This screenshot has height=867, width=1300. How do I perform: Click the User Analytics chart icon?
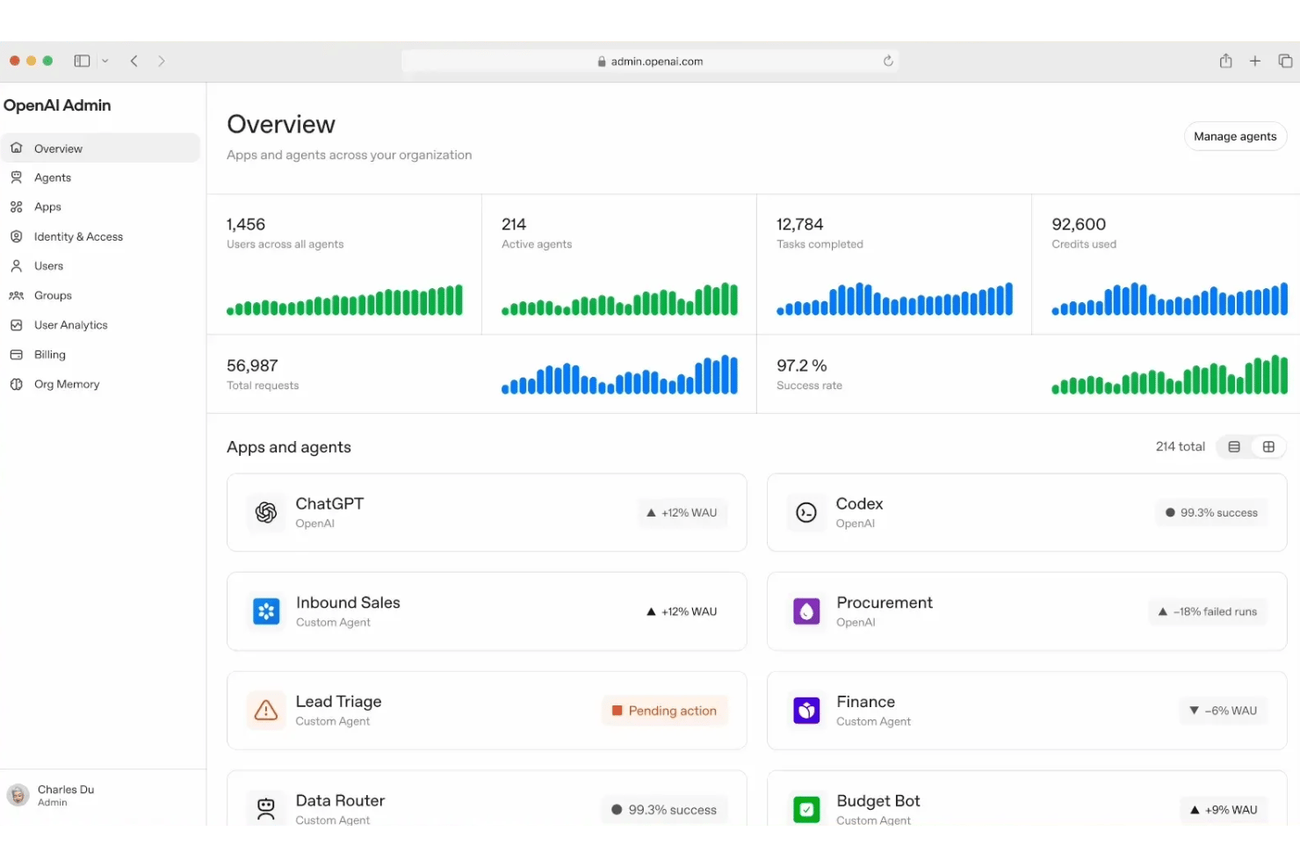(x=16, y=325)
